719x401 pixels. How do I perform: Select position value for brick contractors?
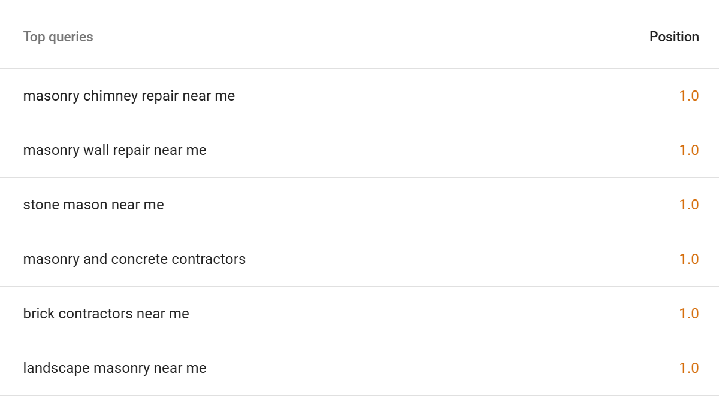click(688, 314)
